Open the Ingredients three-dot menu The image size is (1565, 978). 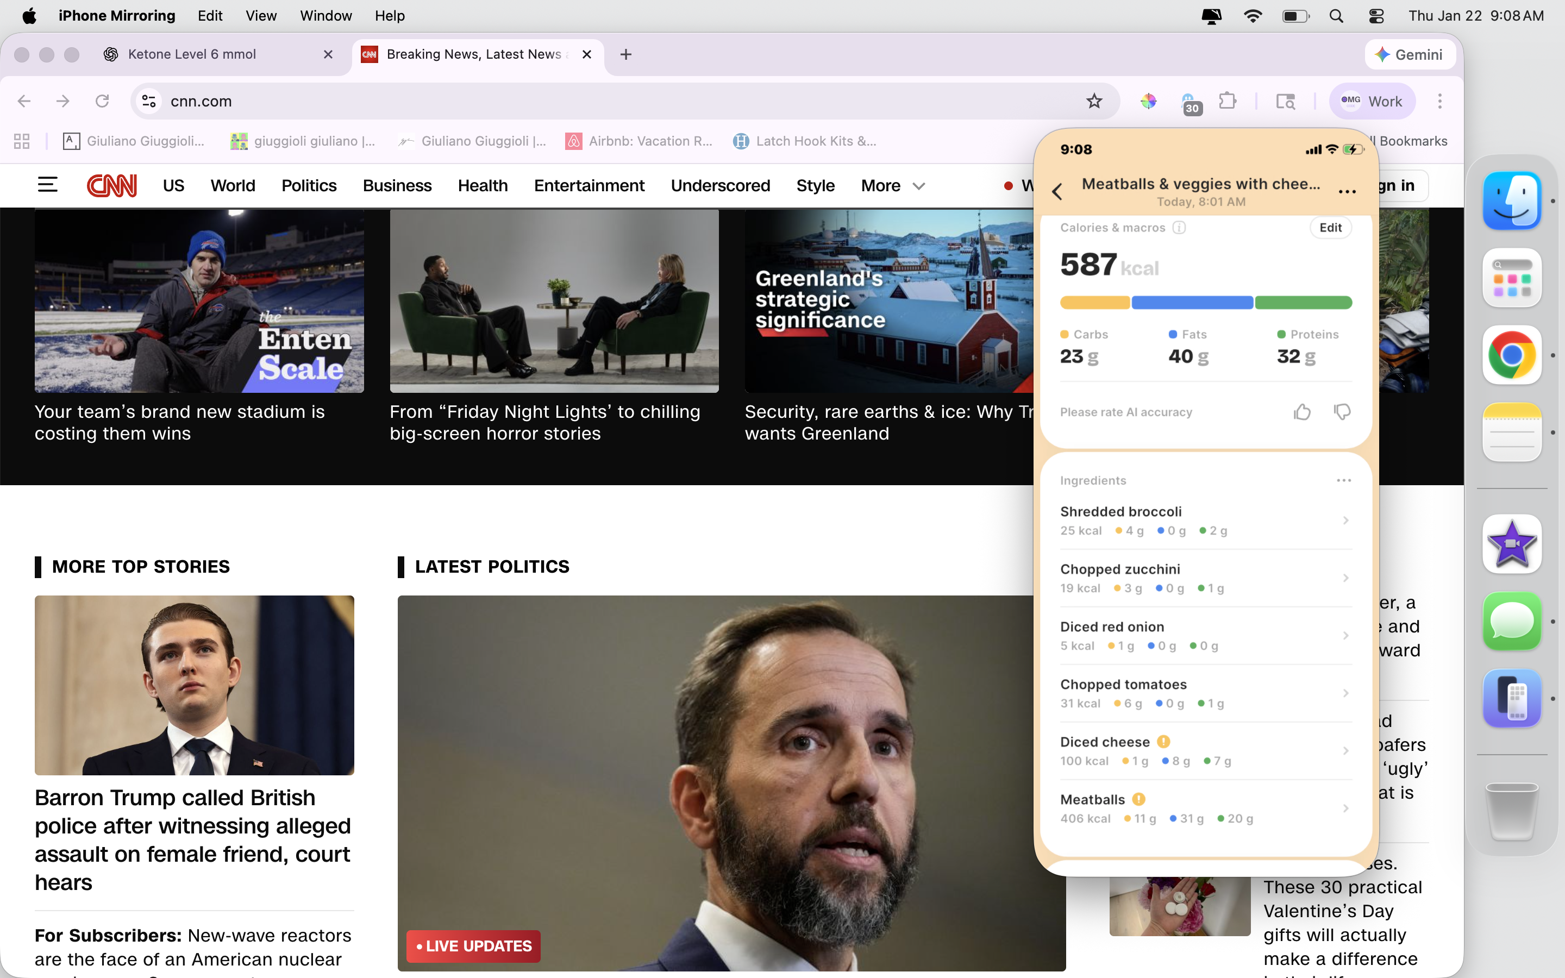tap(1343, 481)
